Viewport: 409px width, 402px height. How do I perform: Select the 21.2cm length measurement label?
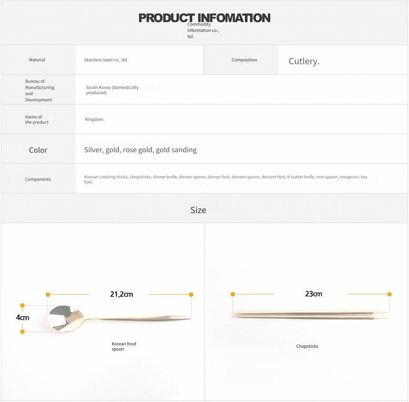[122, 294]
